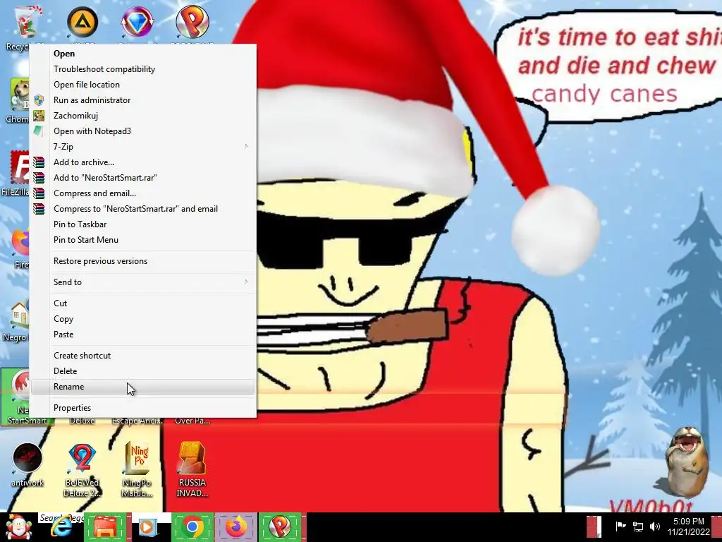Choose Run as administrator

[x=142, y=100]
